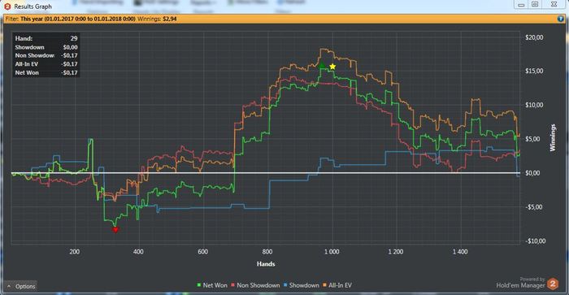Toggle the red Non Showdown legend swatch
This screenshot has width=569, height=295.
pyautogui.click(x=233, y=285)
